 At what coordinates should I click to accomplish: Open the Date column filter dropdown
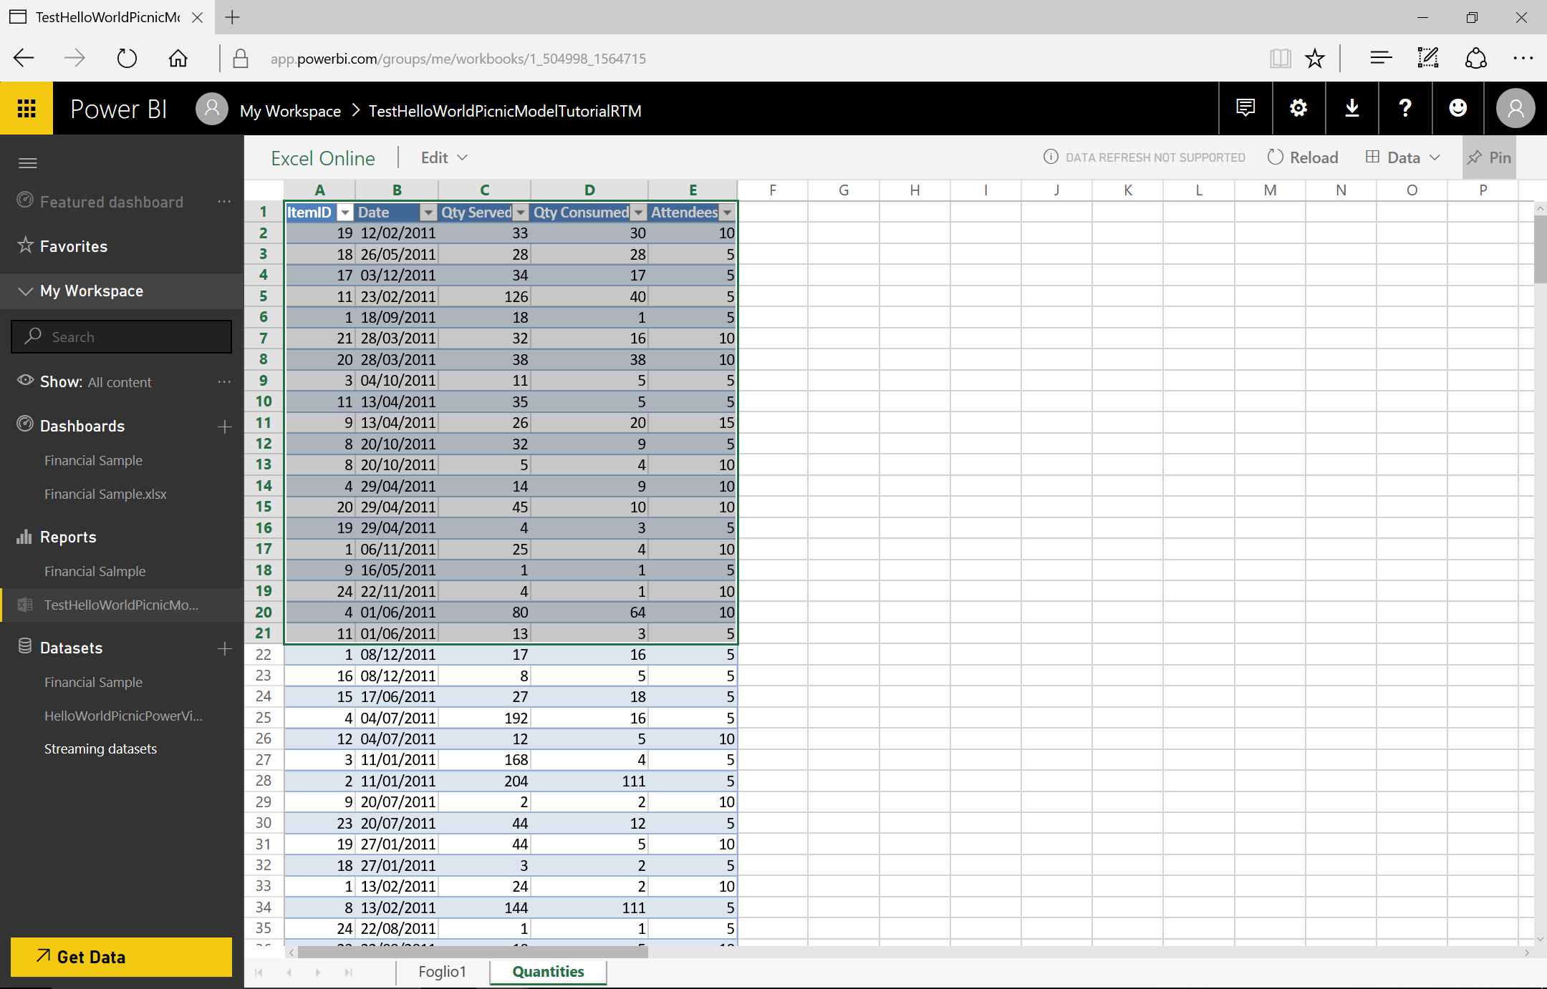428,213
